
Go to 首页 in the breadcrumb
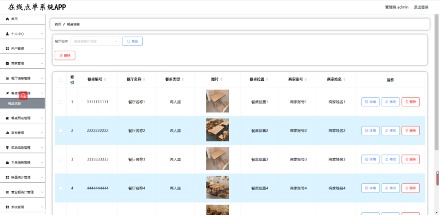(58, 25)
